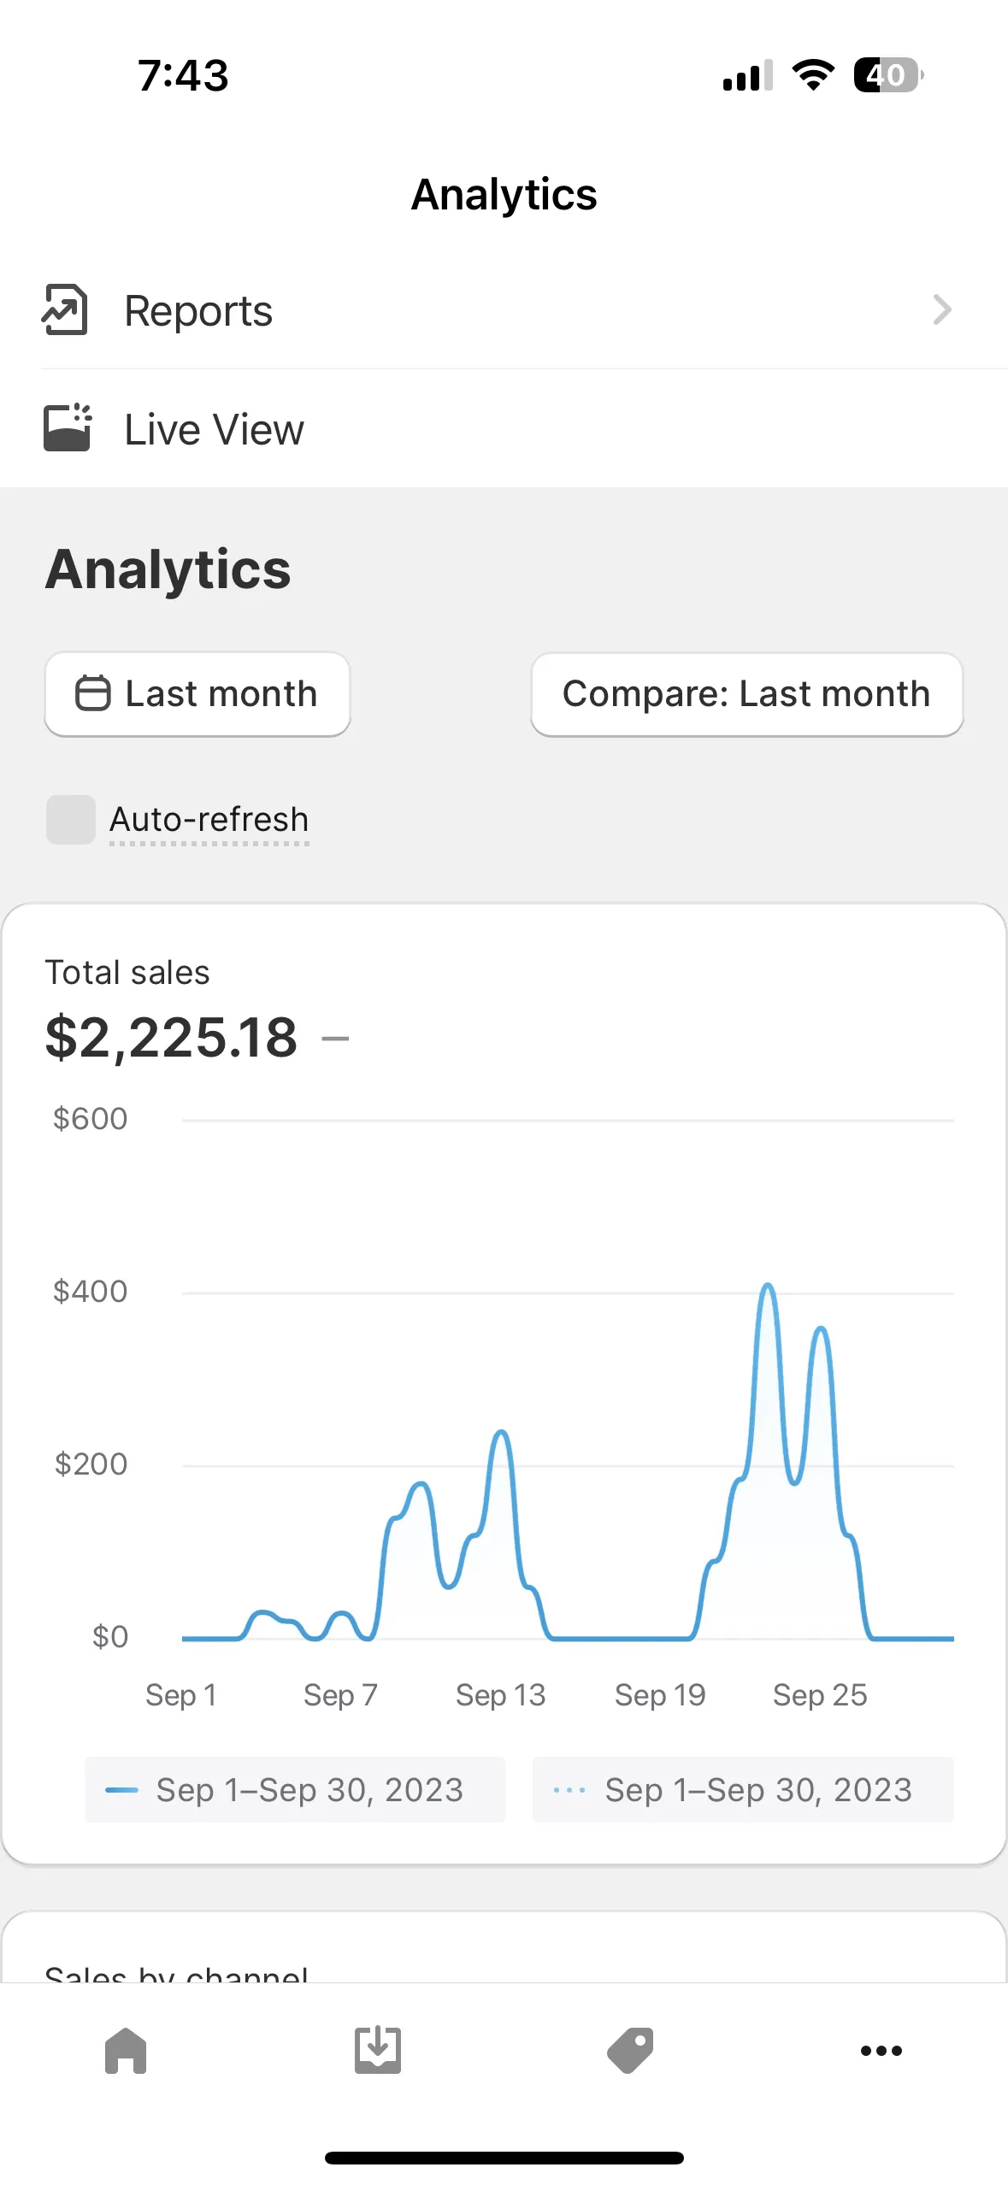Tap the Wi-Fi status icon
The image size is (1008, 2185).
coord(813,75)
